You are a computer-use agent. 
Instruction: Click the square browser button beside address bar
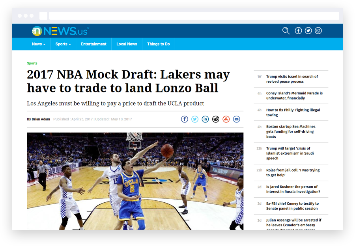43,16
